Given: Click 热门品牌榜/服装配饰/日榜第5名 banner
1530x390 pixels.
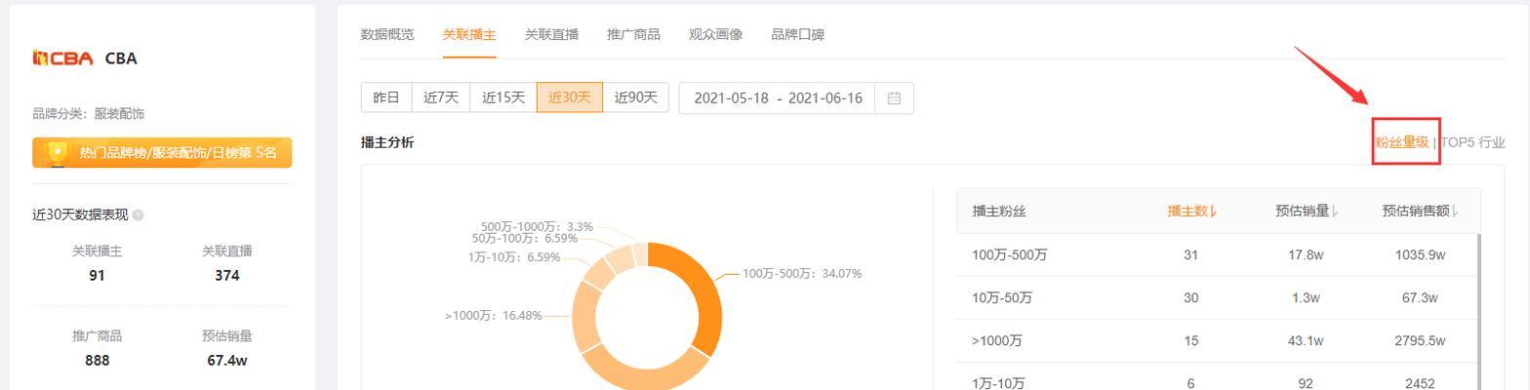Looking at the screenshot, I should click(x=162, y=153).
